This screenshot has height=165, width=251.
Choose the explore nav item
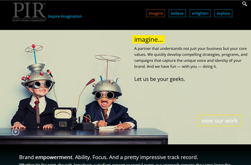pos(223,13)
